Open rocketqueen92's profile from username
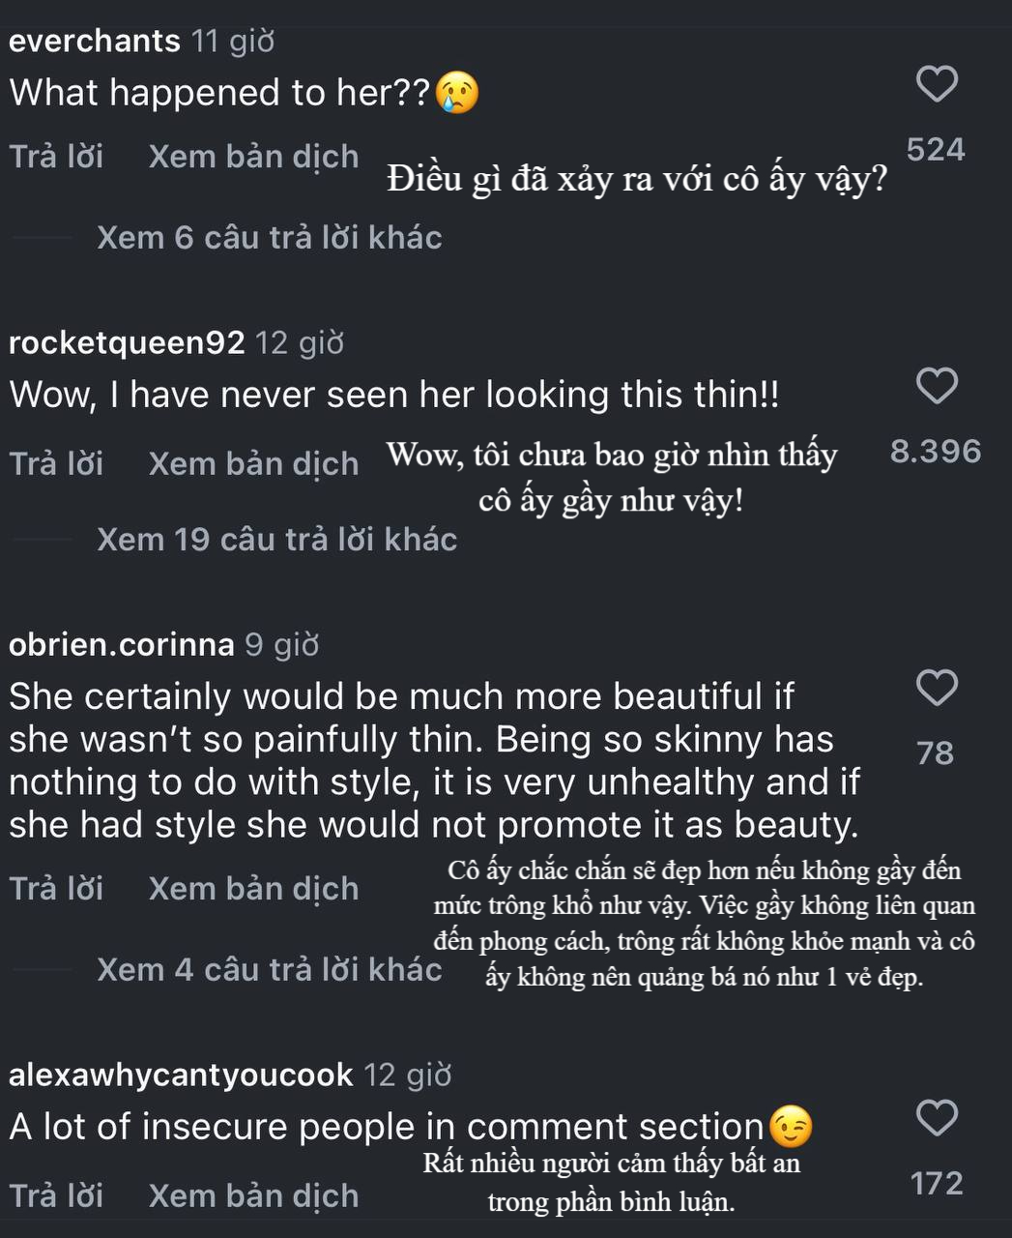This screenshot has width=1012, height=1238. [x=127, y=342]
